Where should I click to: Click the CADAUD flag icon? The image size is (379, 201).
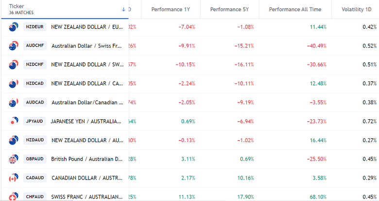click(x=13, y=178)
